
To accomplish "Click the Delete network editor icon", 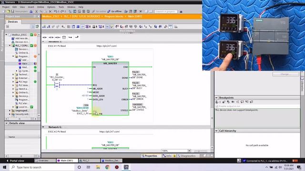I will 49,27.
